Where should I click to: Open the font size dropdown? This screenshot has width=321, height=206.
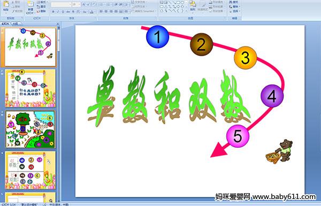(77, 4)
